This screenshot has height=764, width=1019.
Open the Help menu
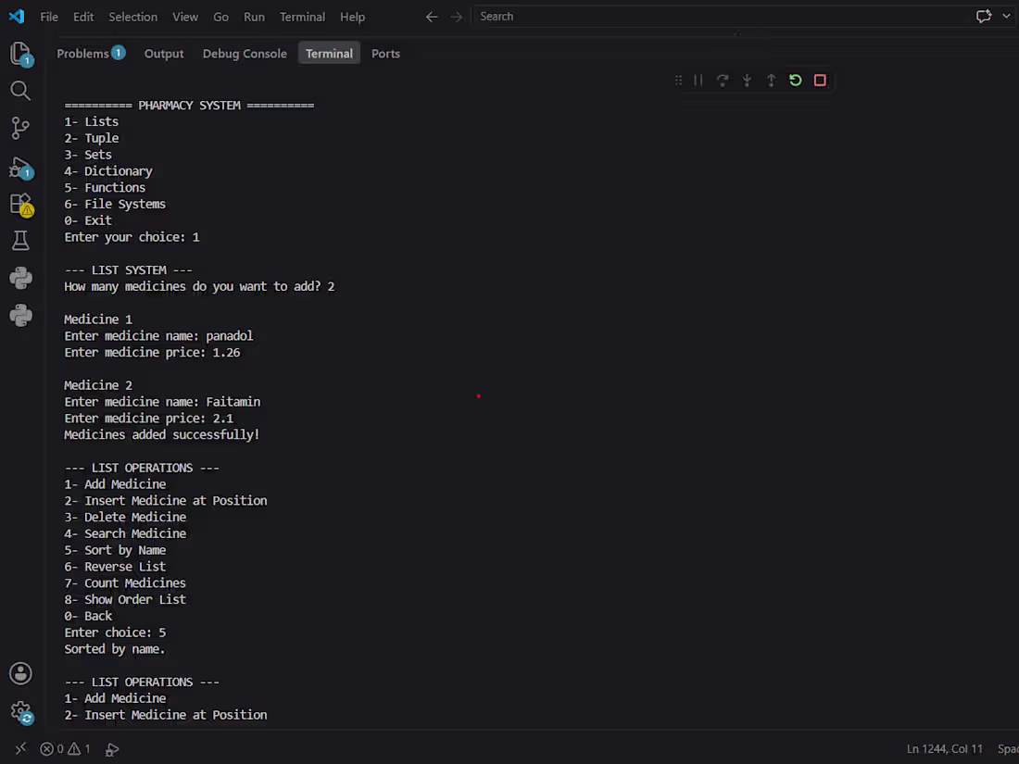tap(352, 17)
